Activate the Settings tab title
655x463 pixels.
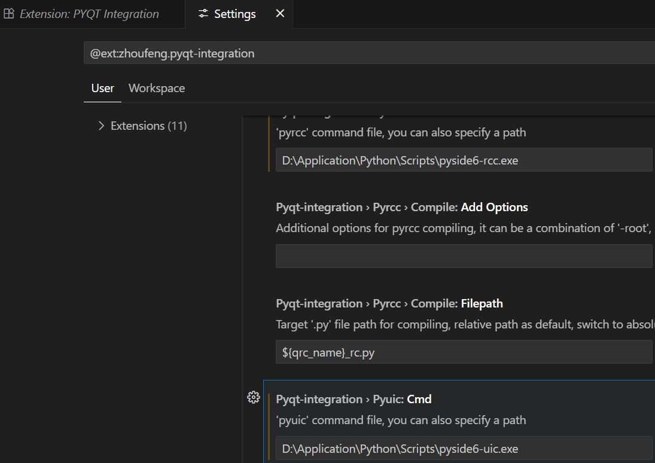click(235, 14)
